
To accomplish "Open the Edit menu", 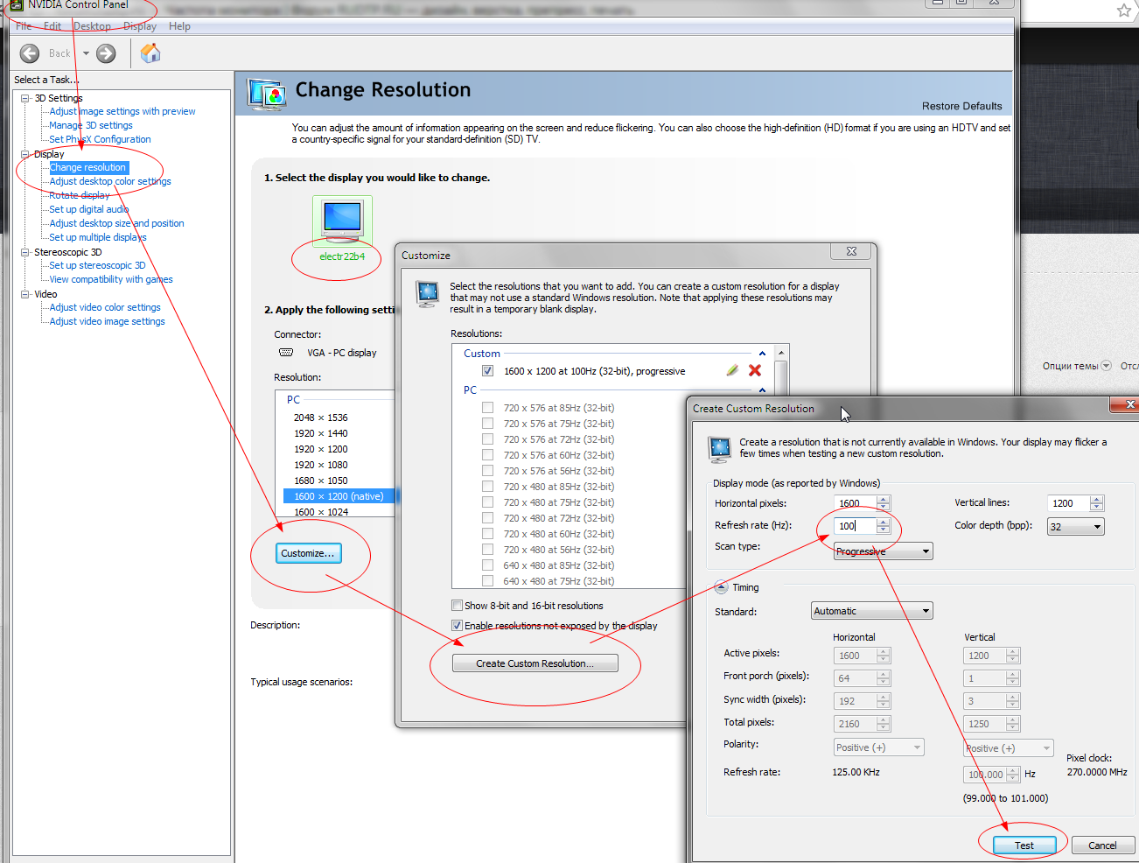I will (52, 26).
